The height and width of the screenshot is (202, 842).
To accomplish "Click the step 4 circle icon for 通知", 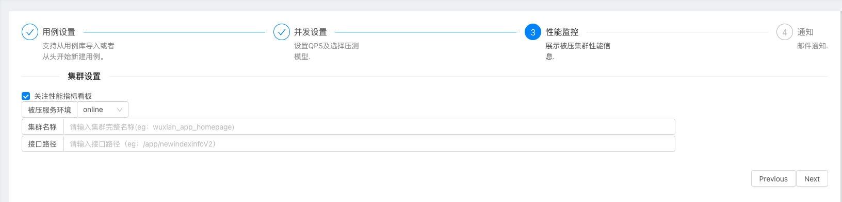I will pyautogui.click(x=785, y=32).
